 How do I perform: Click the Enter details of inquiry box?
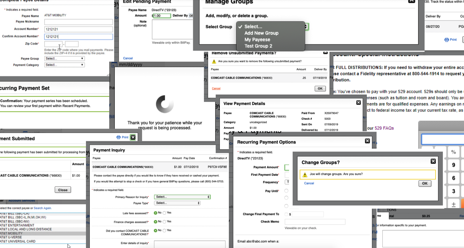pyautogui.click(x=190, y=244)
